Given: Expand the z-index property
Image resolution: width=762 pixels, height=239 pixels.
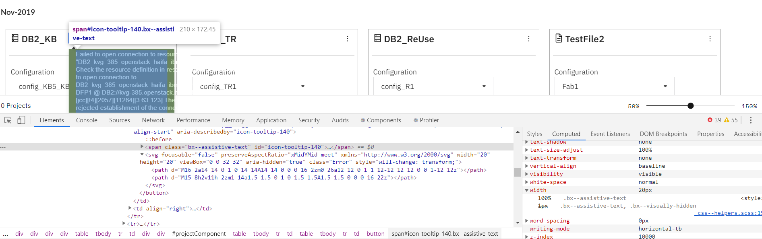Looking at the screenshot, I should coord(526,237).
